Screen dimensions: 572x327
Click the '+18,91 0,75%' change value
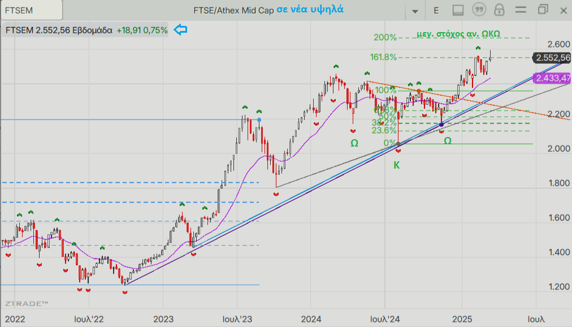(x=142, y=30)
